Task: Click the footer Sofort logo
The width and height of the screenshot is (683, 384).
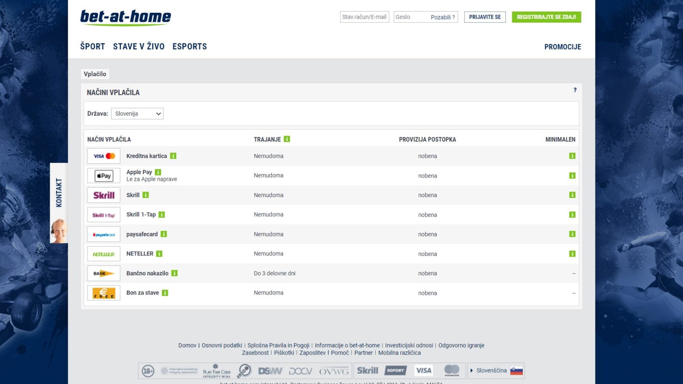Action: [395, 370]
